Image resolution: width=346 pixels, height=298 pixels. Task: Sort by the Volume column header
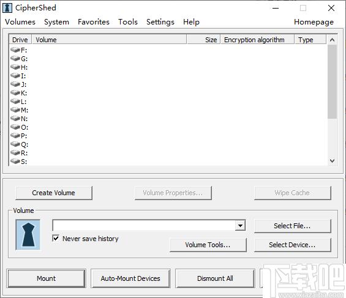tap(110, 40)
